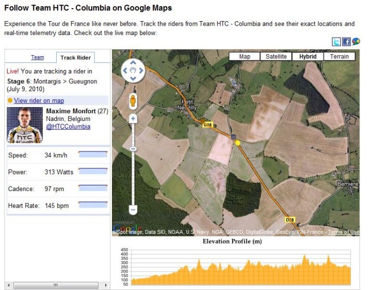Zoom out with the minus button
The height and width of the screenshot is (290, 371).
coord(133,210)
